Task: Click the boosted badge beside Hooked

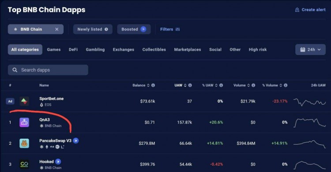Action: click(58, 162)
